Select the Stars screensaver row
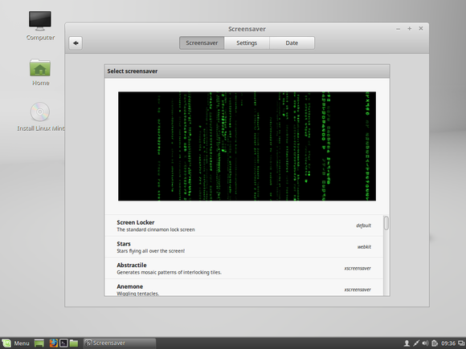Viewport: 466px width, 349px height. point(244,247)
